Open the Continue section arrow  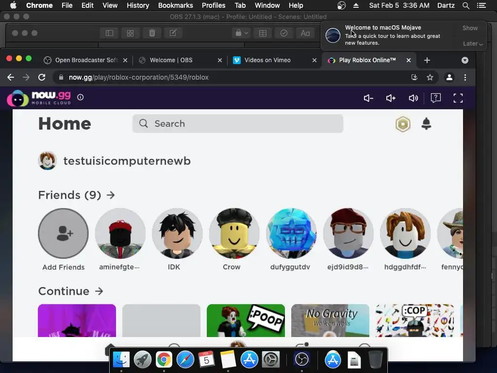(x=99, y=291)
